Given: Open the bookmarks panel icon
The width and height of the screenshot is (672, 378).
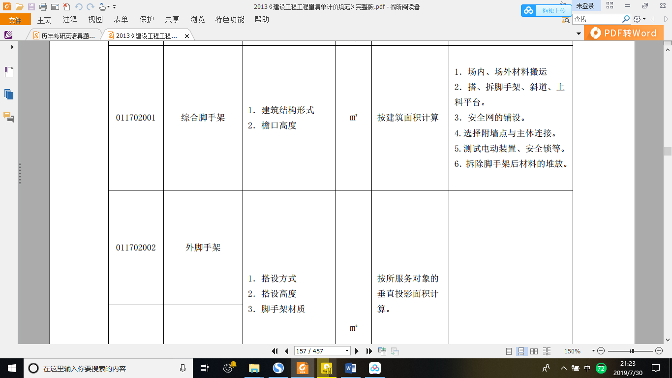Looking at the screenshot, I should click(9, 72).
